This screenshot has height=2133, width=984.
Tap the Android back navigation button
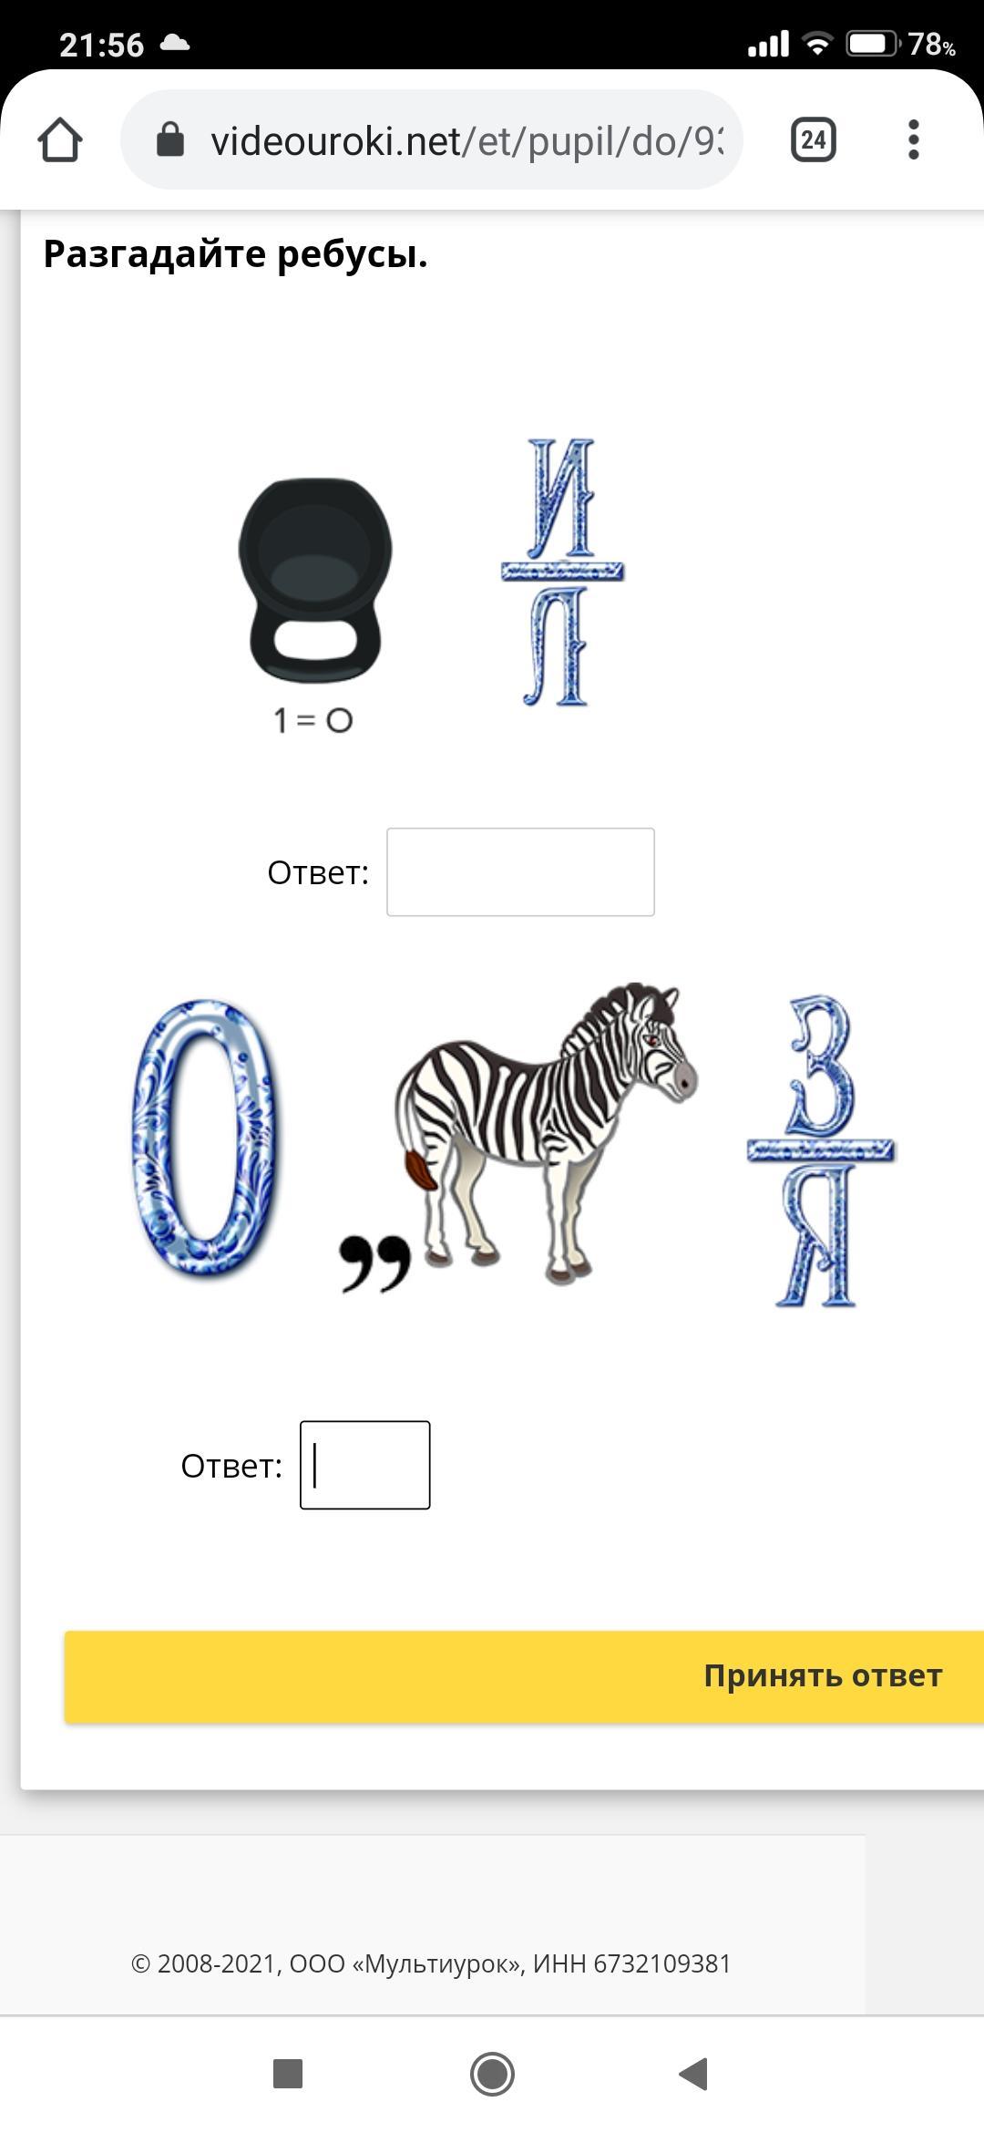click(x=693, y=2074)
